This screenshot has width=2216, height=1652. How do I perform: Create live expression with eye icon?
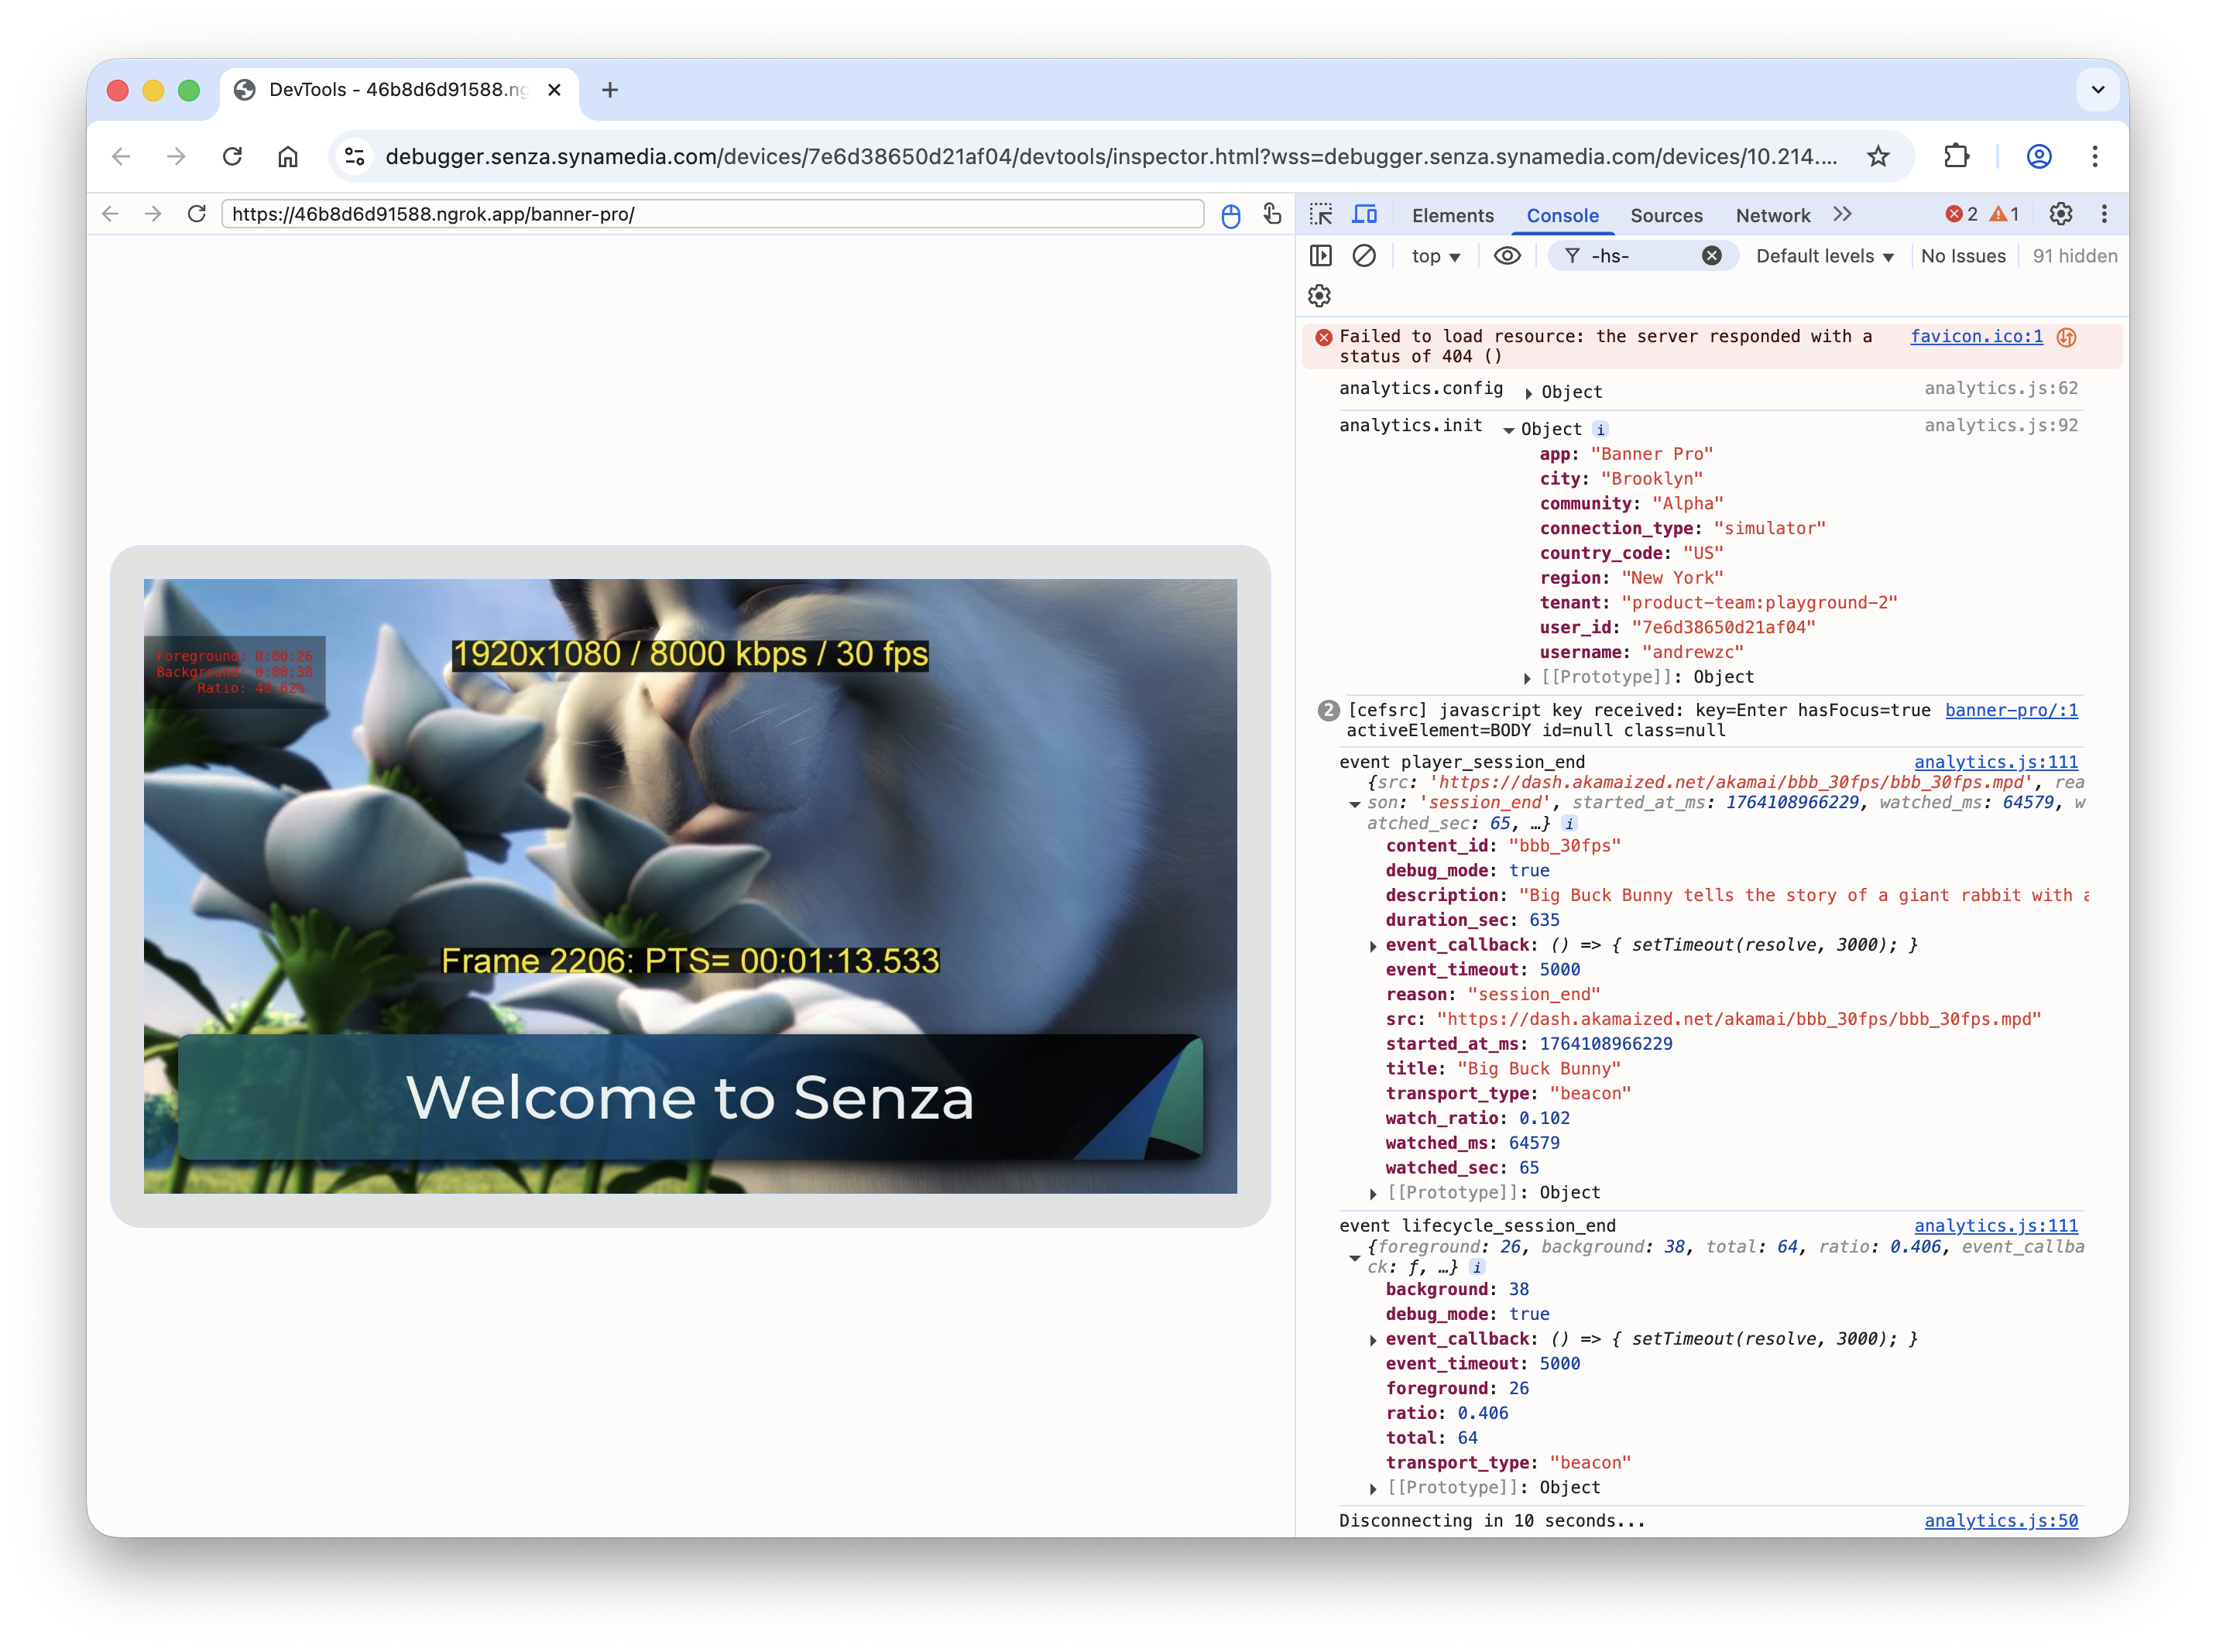pos(1507,256)
